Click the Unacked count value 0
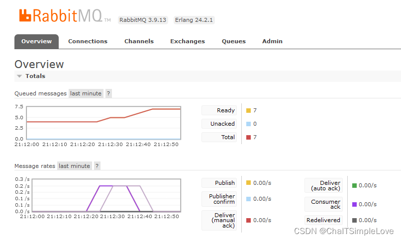 255,124
